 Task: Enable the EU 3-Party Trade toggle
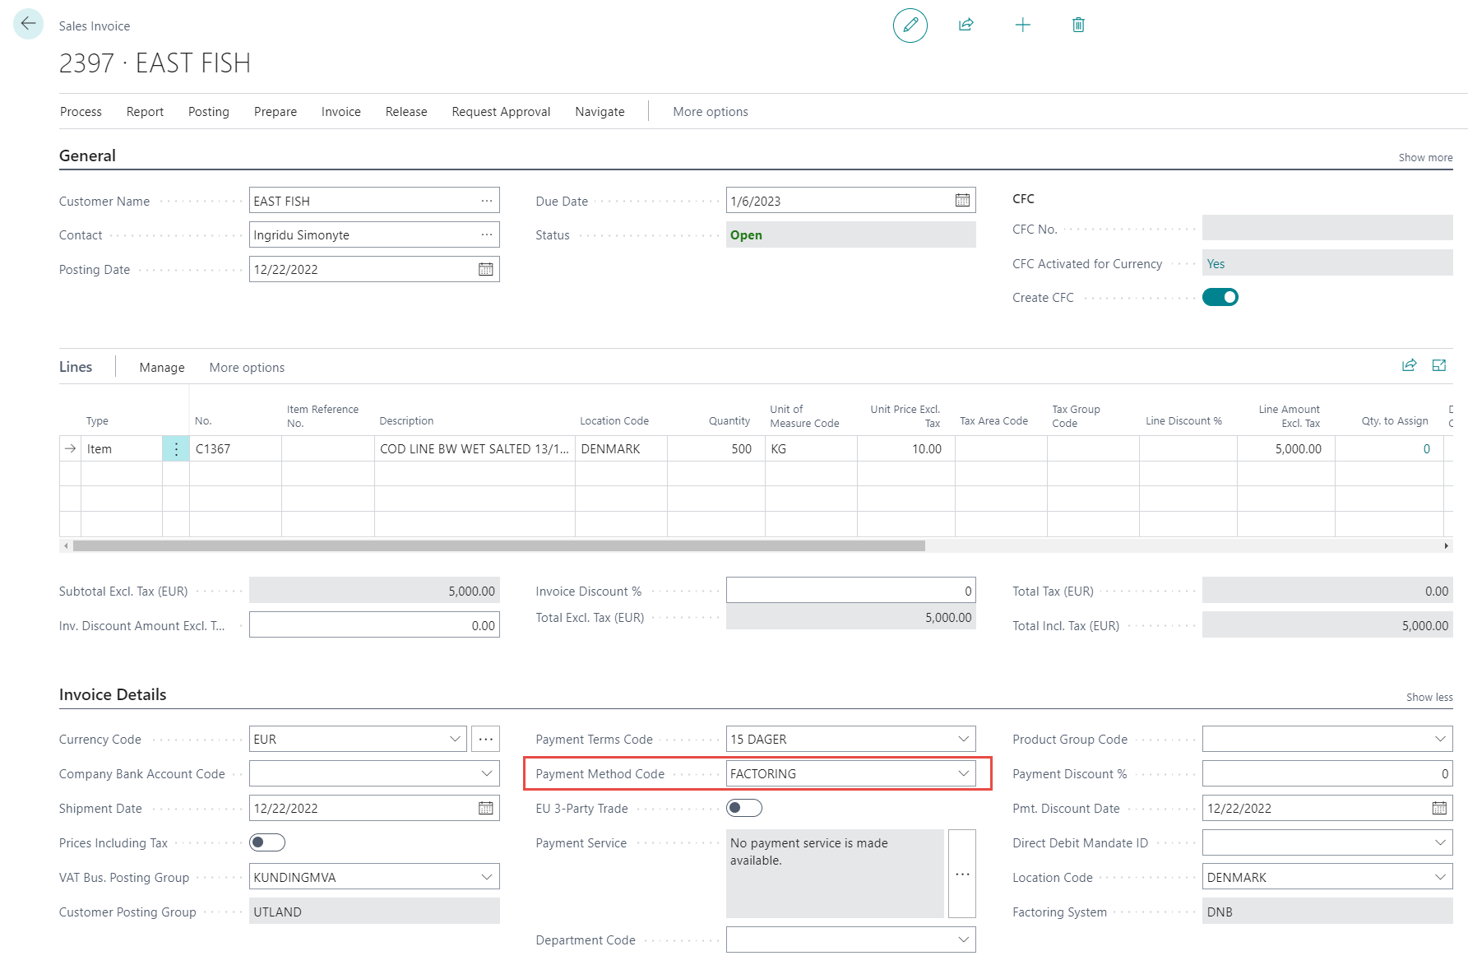pos(744,809)
